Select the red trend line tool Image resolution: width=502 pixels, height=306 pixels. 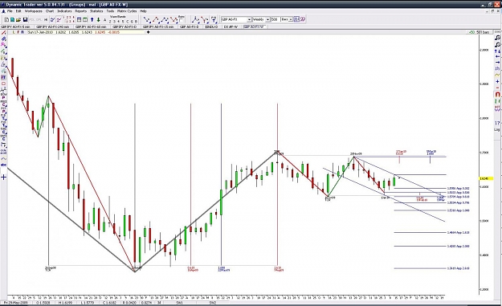click(3, 33)
